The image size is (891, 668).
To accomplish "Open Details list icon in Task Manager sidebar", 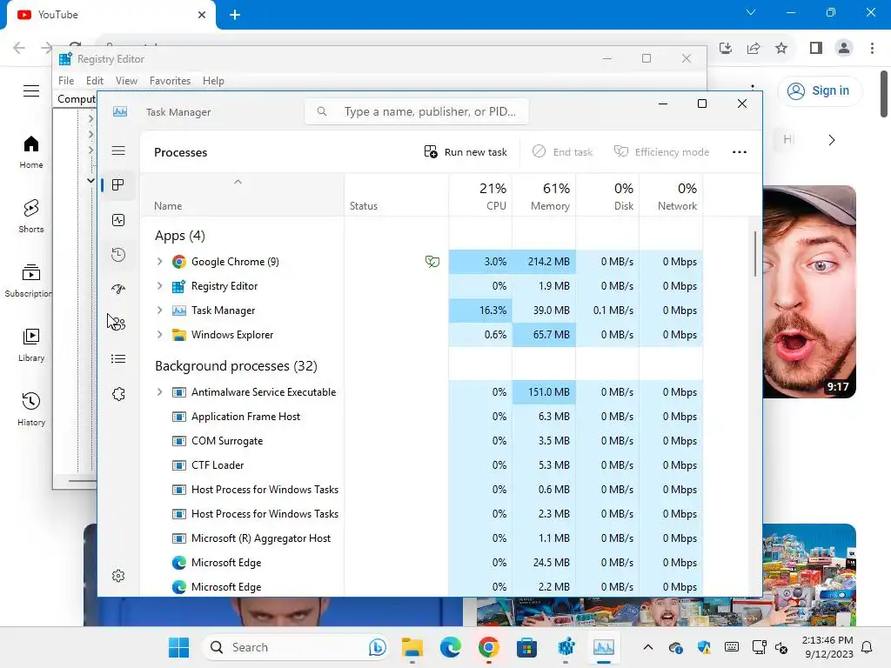I will tap(118, 358).
